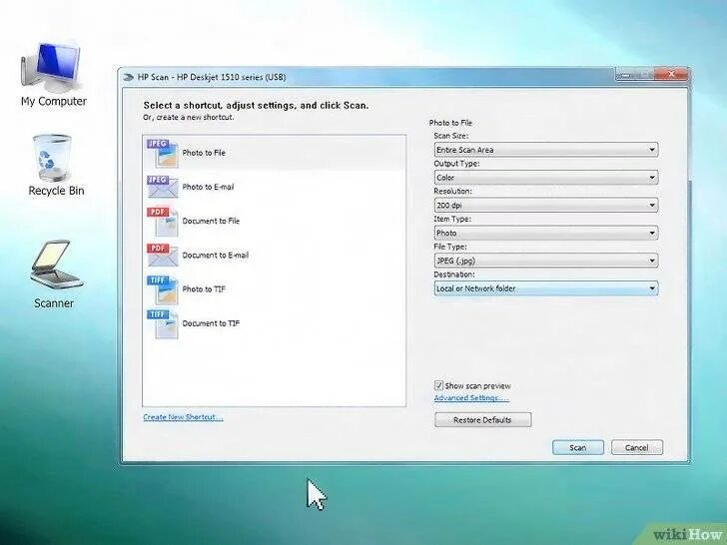Open the Item Type dropdown showing Photo

pos(545,233)
